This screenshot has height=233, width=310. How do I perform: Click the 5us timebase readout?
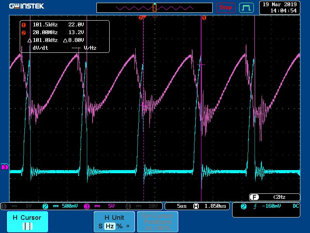pos(182,206)
